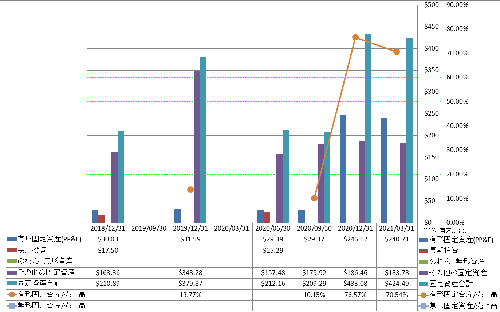
Task: Click the 有形固定資産/売上高 row label in left table
Action: pyautogui.click(x=51, y=295)
